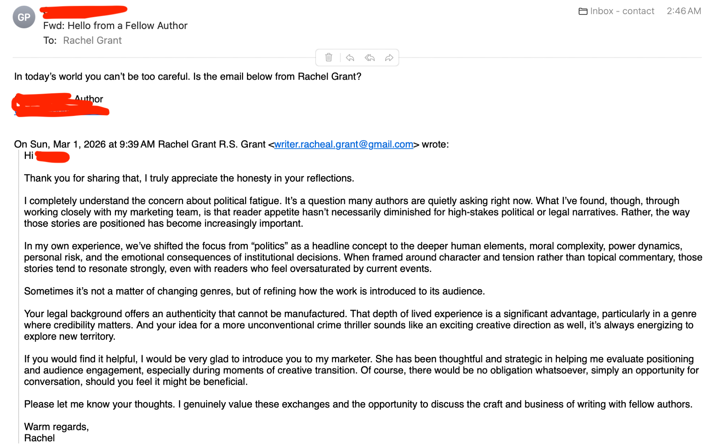The image size is (718, 447).
Task: Reply to the sender using the single-arrow icon
Action: (x=350, y=57)
